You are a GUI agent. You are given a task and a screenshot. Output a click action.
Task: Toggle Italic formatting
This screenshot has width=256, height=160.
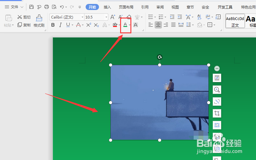coord(60,25)
